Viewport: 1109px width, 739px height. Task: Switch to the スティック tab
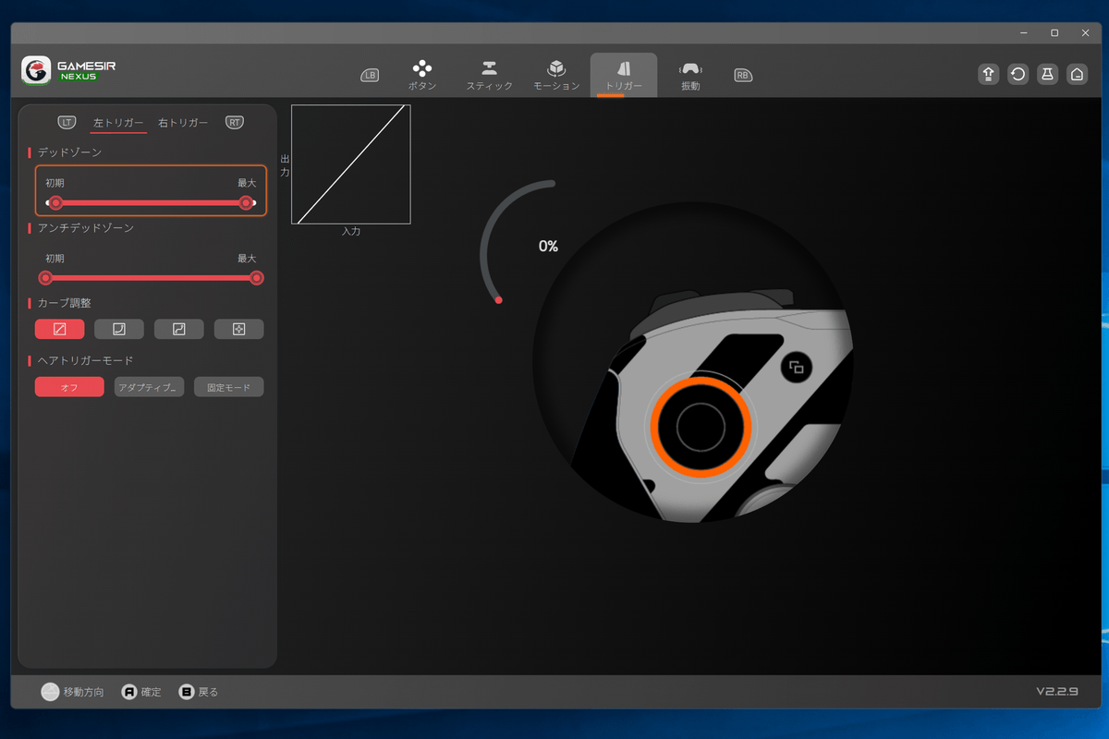pyautogui.click(x=489, y=75)
